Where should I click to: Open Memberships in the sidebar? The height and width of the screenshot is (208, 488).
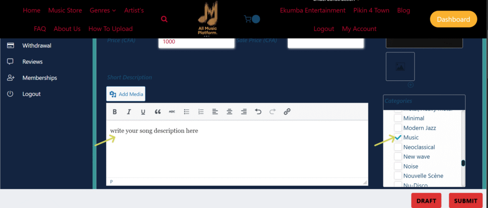pyautogui.click(x=39, y=78)
